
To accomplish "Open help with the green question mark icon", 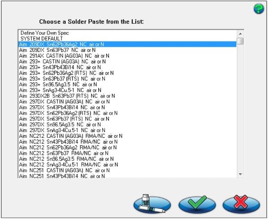I will coord(259,9).
